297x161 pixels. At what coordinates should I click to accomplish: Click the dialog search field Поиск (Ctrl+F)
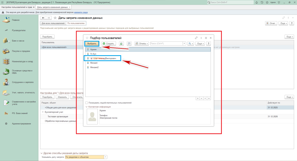coord(166,44)
